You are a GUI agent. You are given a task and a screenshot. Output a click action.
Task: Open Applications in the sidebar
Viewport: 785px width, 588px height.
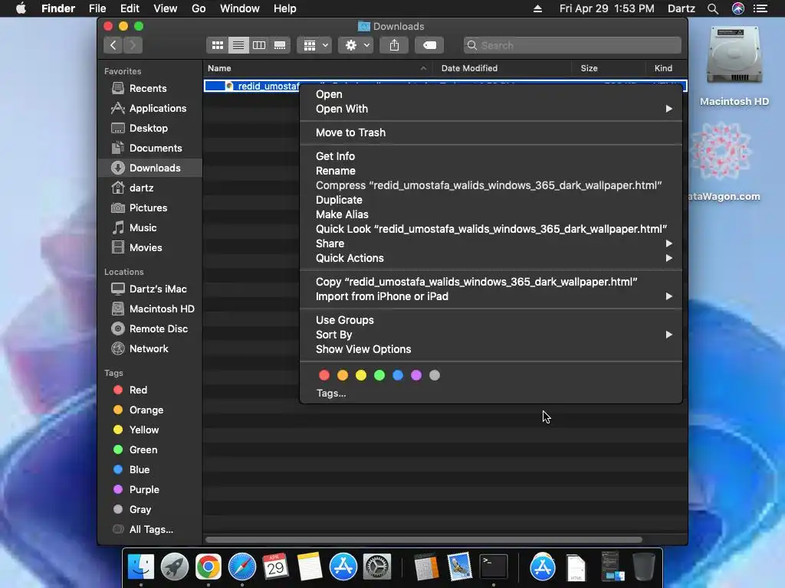point(150,109)
